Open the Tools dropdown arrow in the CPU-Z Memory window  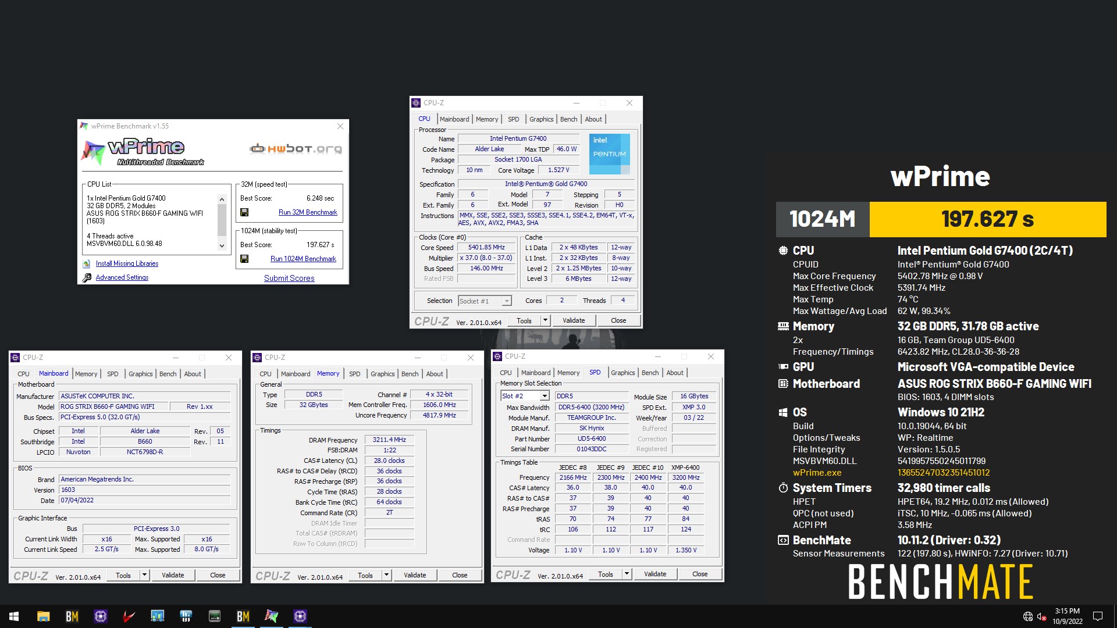(386, 575)
